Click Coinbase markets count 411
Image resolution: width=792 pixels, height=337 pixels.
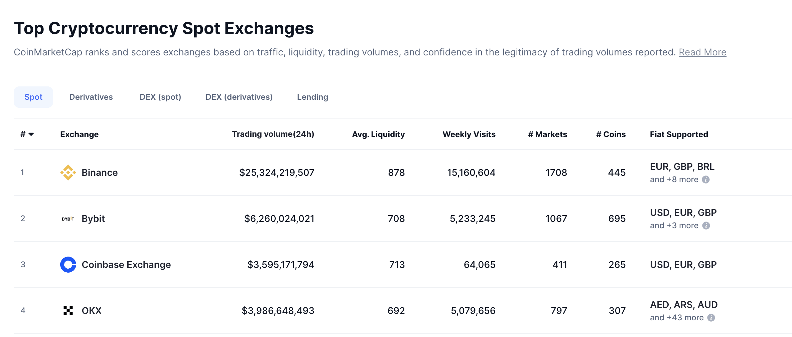[560, 265]
